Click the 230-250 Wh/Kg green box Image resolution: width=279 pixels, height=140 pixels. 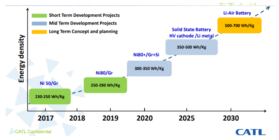(x=50, y=96)
